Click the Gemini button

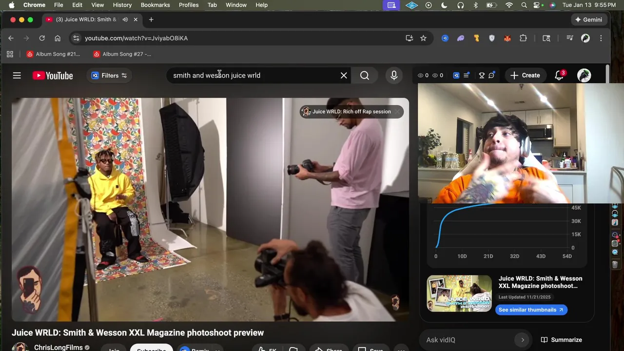pos(588,19)
